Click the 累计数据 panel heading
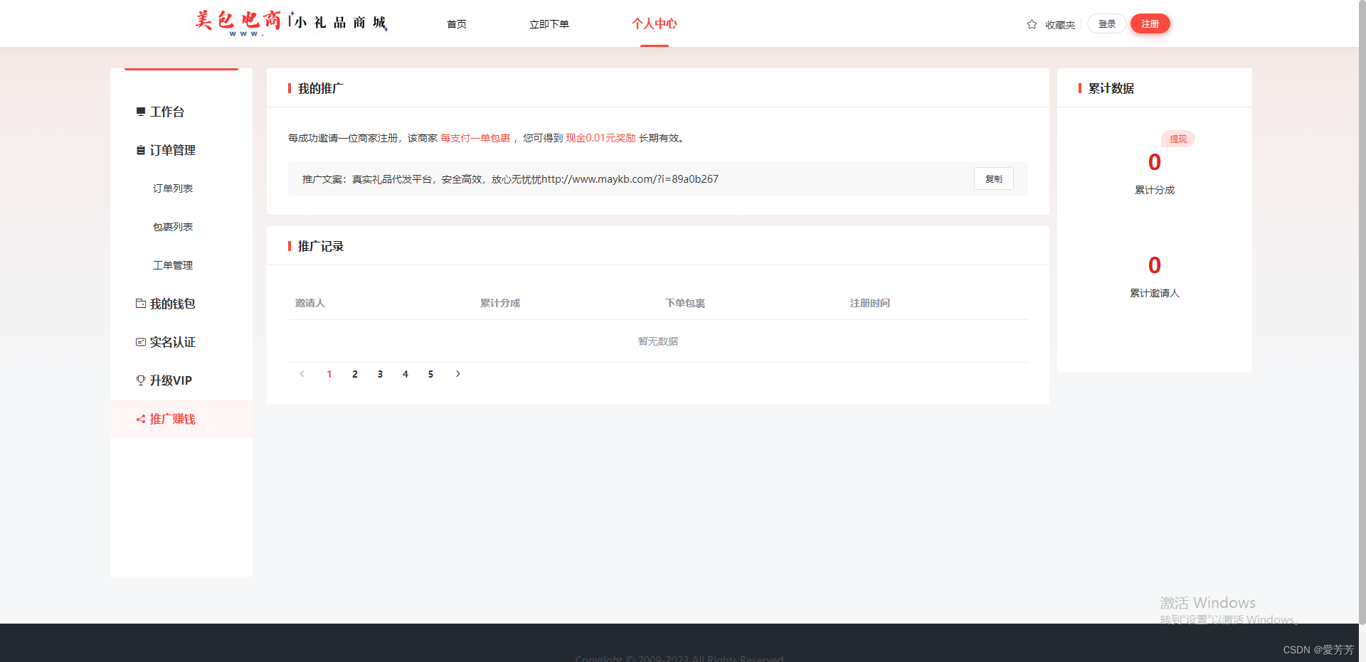Viewport: 1366px width, 662px height. point(1111,88)
